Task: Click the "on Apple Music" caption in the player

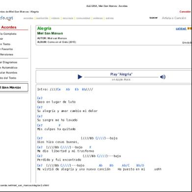Action: click(121, 80)
